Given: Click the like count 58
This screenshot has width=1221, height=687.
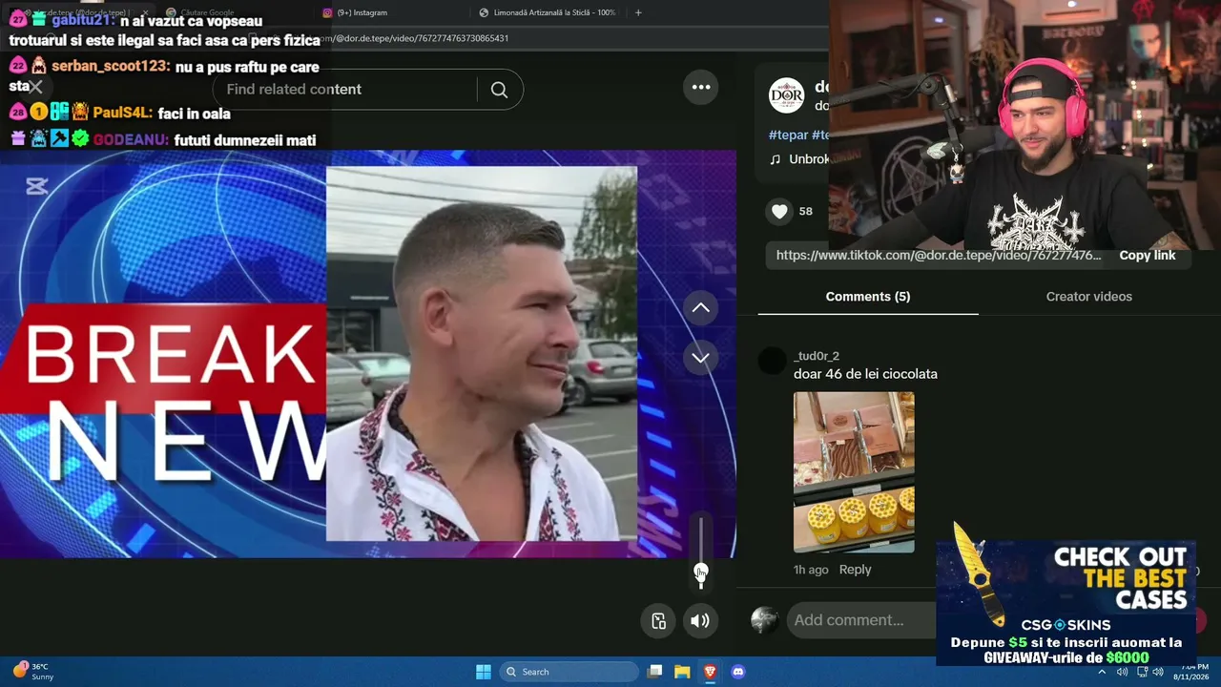Looking at the screenshot, I should [x=806, y=212].
